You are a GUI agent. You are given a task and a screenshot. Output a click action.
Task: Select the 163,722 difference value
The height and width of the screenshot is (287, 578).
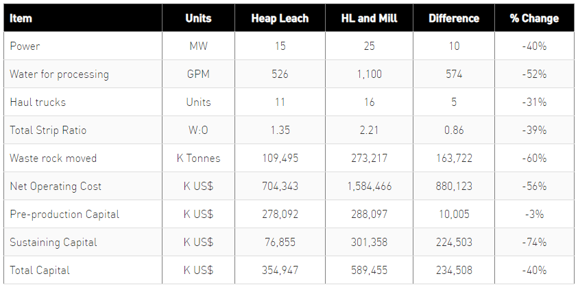point(453,158)
